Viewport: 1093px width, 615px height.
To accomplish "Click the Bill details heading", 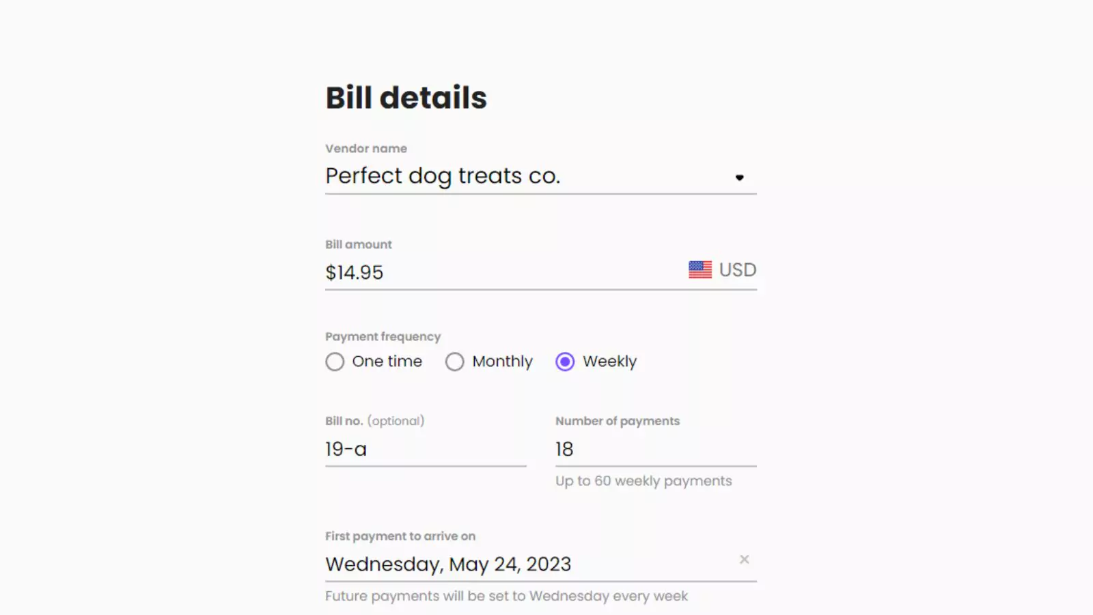I will pos(406,97).
